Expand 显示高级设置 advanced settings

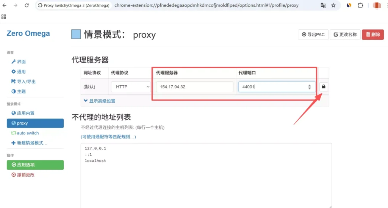(x=99, y=101)
